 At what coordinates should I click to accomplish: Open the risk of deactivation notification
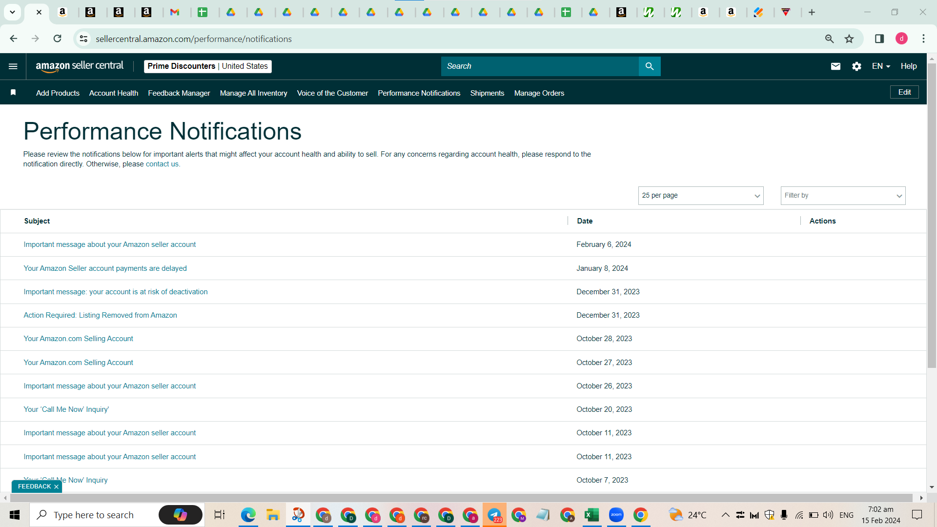[x=116, y=292]
